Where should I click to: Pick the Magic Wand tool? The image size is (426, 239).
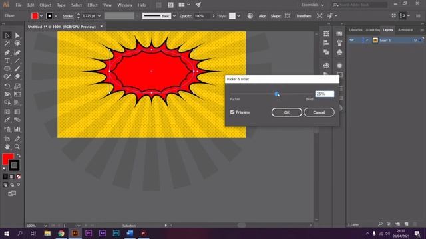pos(7,43)
